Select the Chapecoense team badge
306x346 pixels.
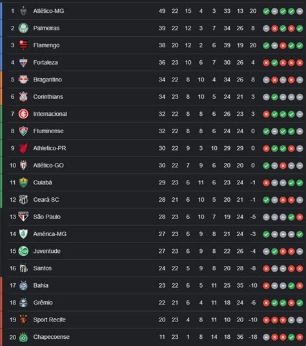pyautogui.click(x=23, y=337)
